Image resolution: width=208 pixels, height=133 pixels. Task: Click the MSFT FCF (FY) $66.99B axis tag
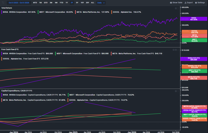(194, 71)
